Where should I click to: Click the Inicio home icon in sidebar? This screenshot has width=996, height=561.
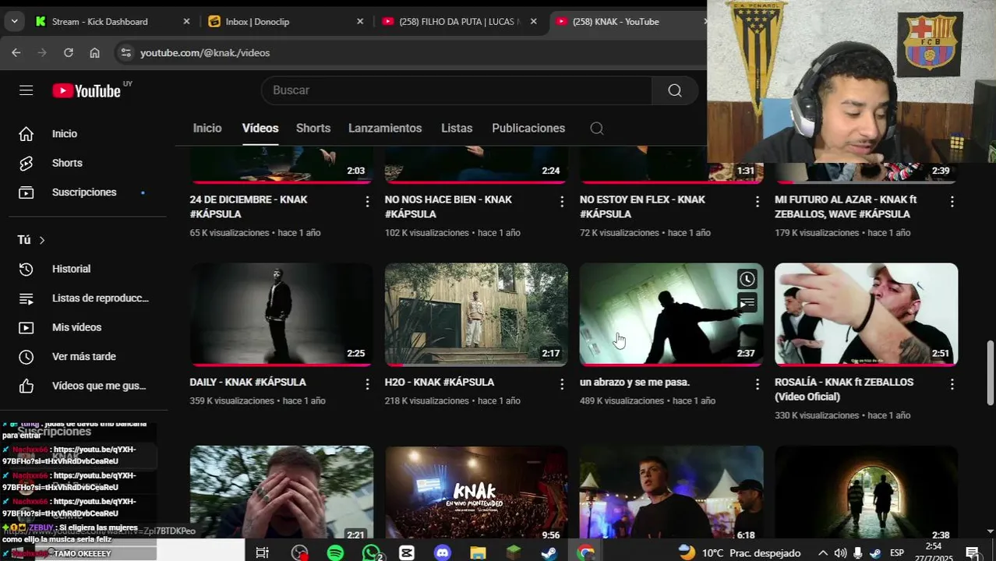(26, 134)
